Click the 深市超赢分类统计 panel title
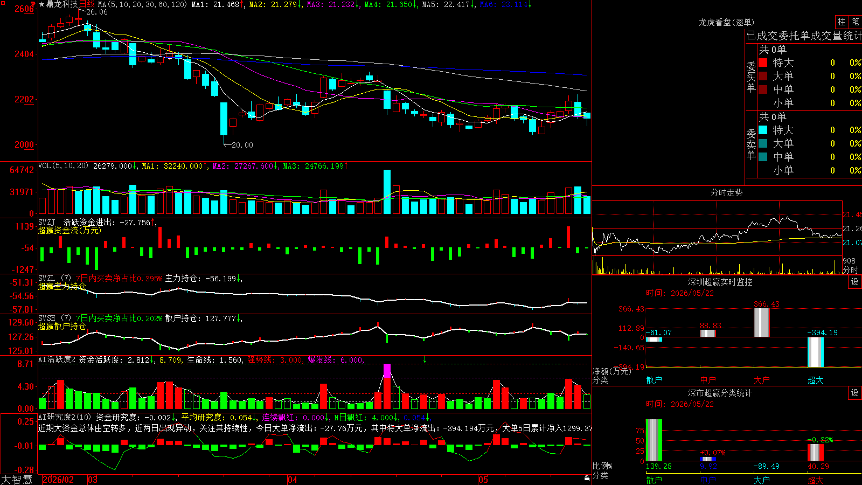 720,393
